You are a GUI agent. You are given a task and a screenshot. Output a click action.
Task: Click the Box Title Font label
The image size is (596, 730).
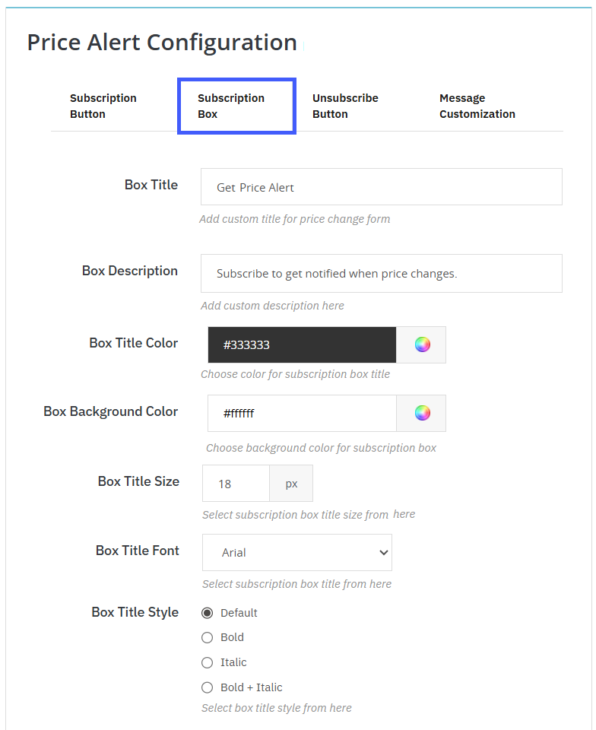point(138,551)
